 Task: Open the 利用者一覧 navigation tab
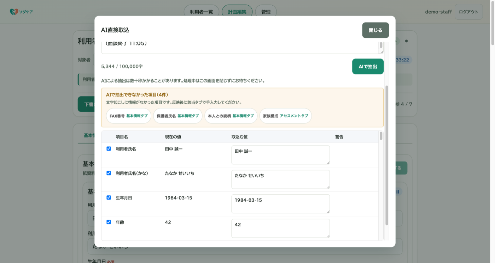coord(202,12)
